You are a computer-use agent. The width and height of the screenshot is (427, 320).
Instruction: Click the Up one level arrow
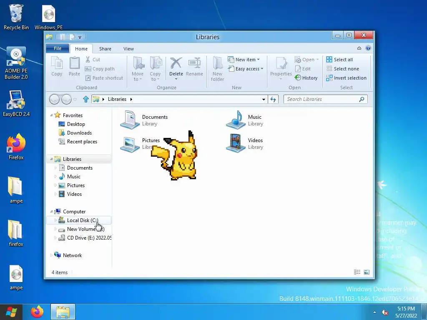[86, 99]
